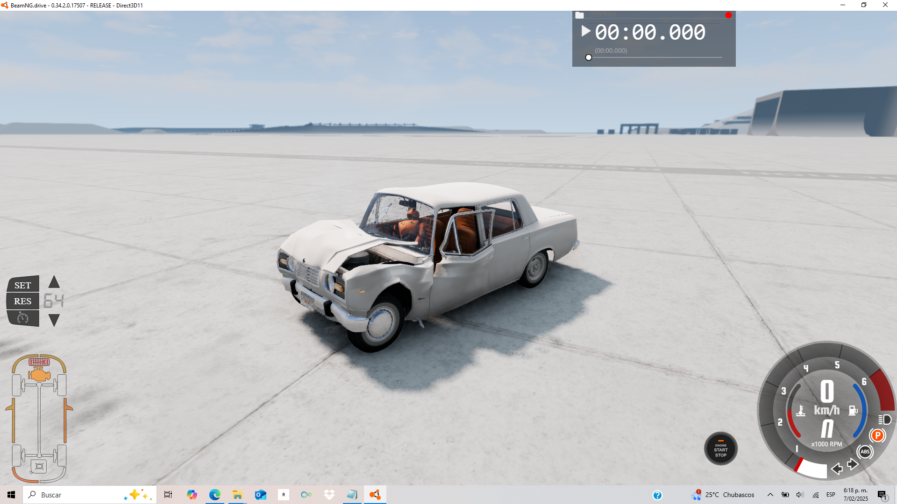Open the replay file folder icon
Viewport: 897px width, 504px height.
click(x=579, y=15)
